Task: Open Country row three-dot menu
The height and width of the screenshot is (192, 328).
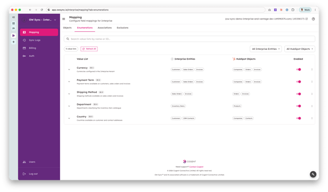Action: click(x=312, y=118)
